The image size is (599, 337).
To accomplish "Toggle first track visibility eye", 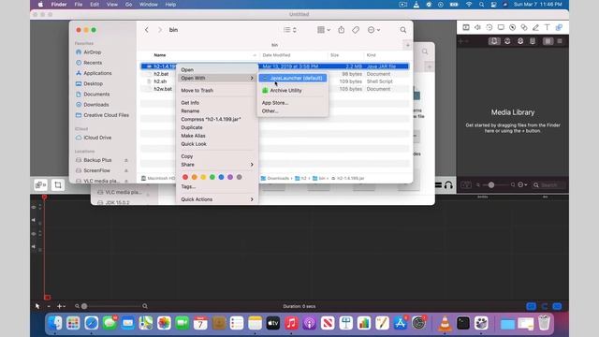I will click(34, 207).
